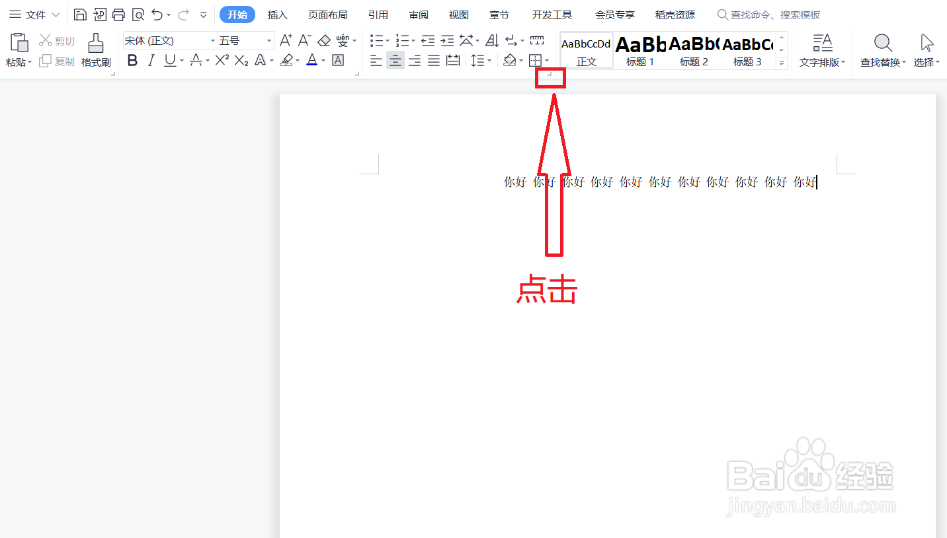947x538 pixels.
Task: Switch to the 插入 ribbon tab
Action: pyautogui.click(x=277, y=14)
